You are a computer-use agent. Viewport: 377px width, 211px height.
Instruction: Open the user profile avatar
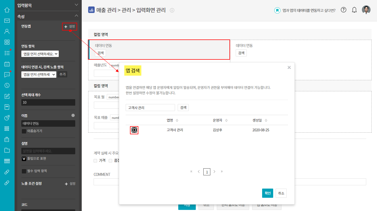coord(366,10)
